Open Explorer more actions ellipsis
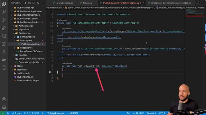 (42, 3)
